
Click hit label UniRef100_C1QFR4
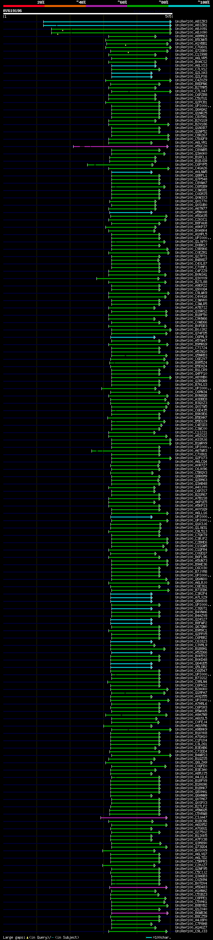191,550
